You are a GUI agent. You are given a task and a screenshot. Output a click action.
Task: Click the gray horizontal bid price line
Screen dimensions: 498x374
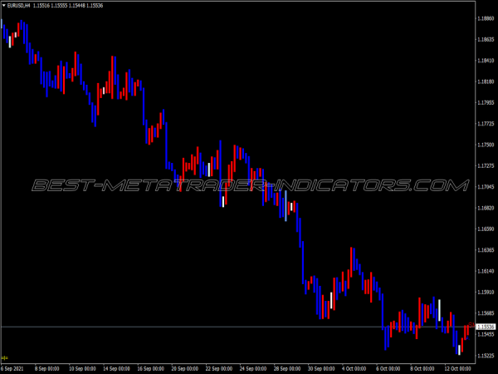tap(238, 327)
